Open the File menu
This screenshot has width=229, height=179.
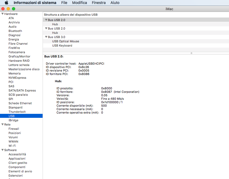pos(64,3)
